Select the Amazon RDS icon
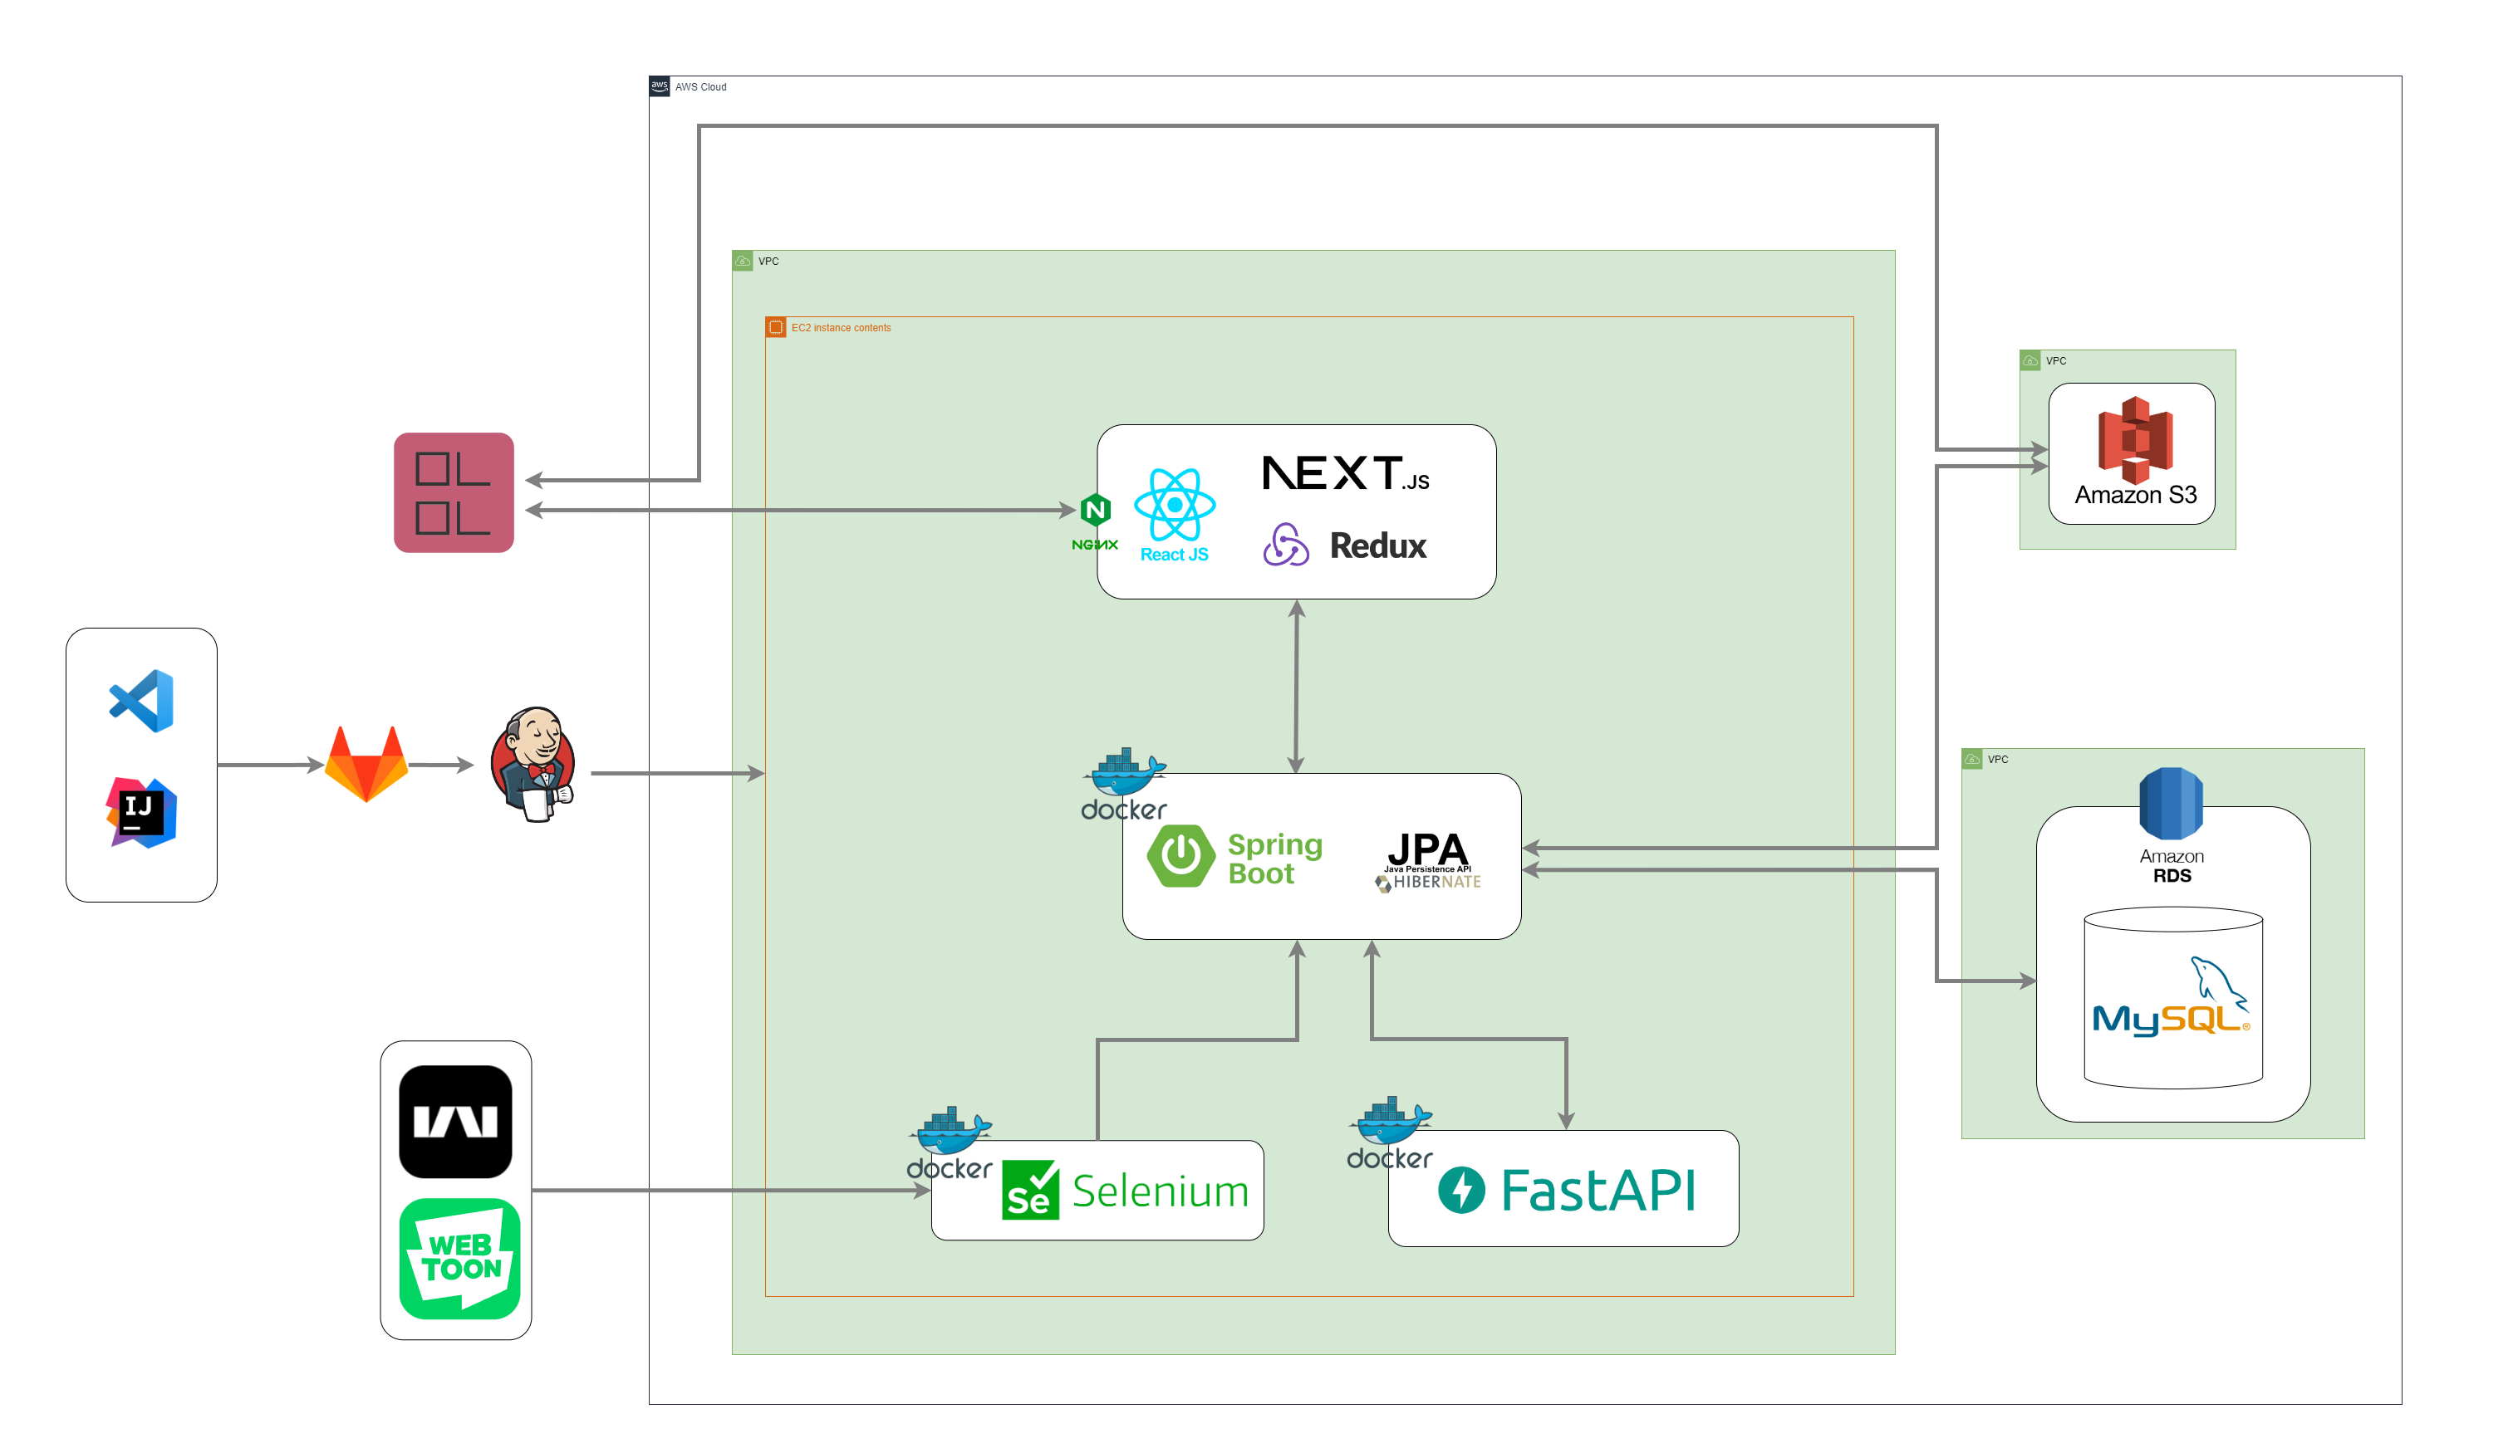Screen dimensions: 2513x1453 point(2171,802)
